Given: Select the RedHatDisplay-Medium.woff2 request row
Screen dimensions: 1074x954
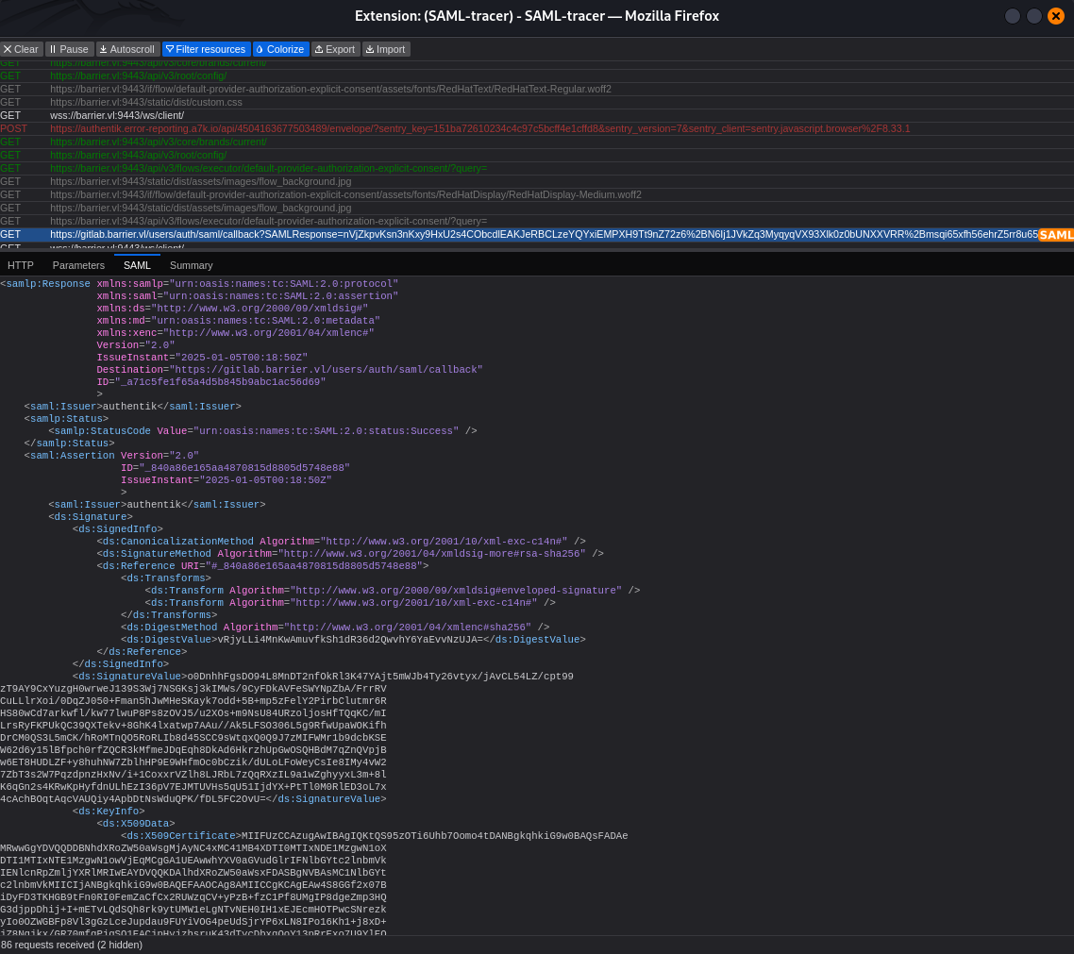Looking at the screenshot, I should (x=537, y=195).
